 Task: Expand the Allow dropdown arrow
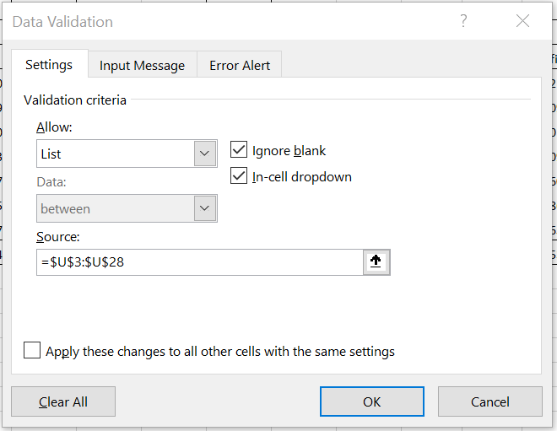coord(205,154)
